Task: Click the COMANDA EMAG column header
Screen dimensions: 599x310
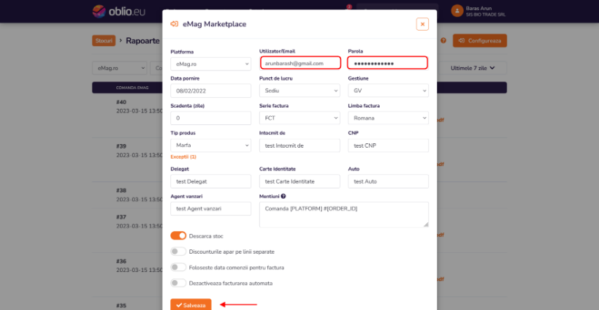Action: 132,88
